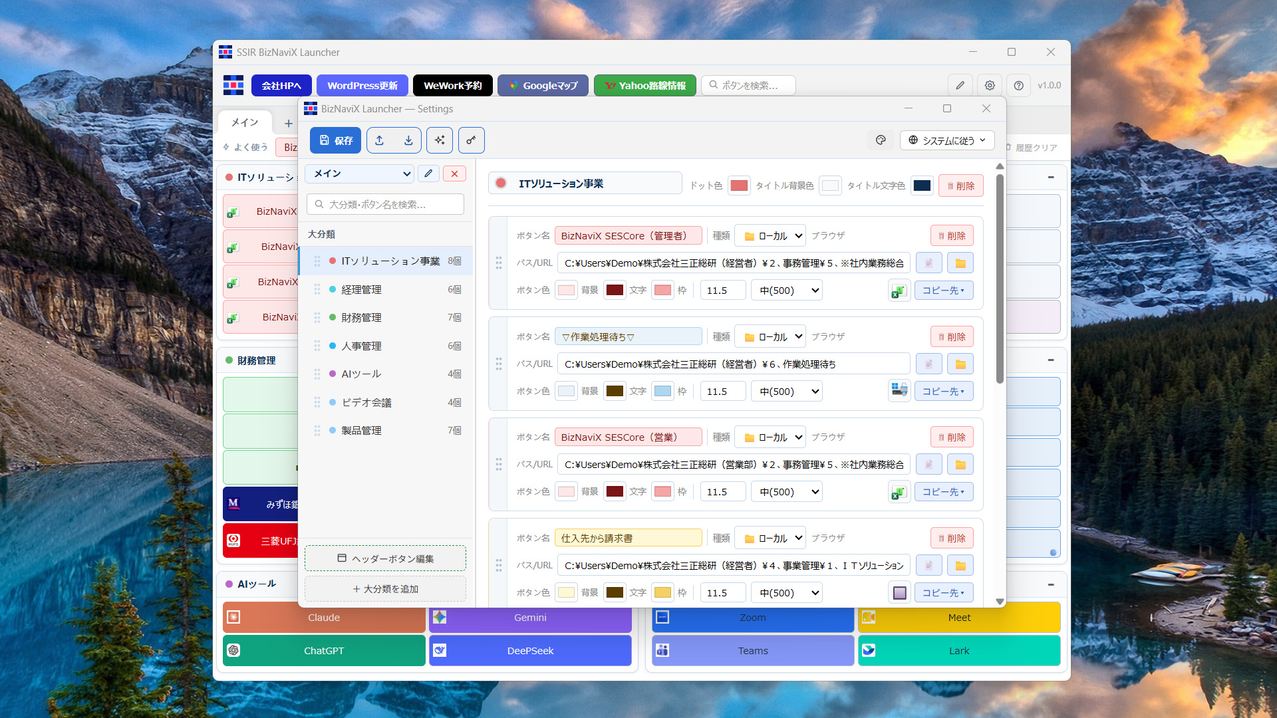The image size is (1277, 718).
Task: Open the 種類 ローカル dropdown for 仕入先から請求書
Action: coord(770,538)
